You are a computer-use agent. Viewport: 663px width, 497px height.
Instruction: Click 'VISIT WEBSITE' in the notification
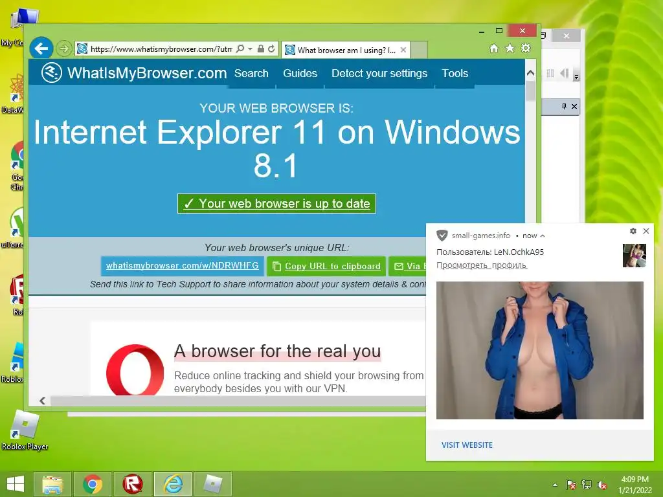point(467,445)
